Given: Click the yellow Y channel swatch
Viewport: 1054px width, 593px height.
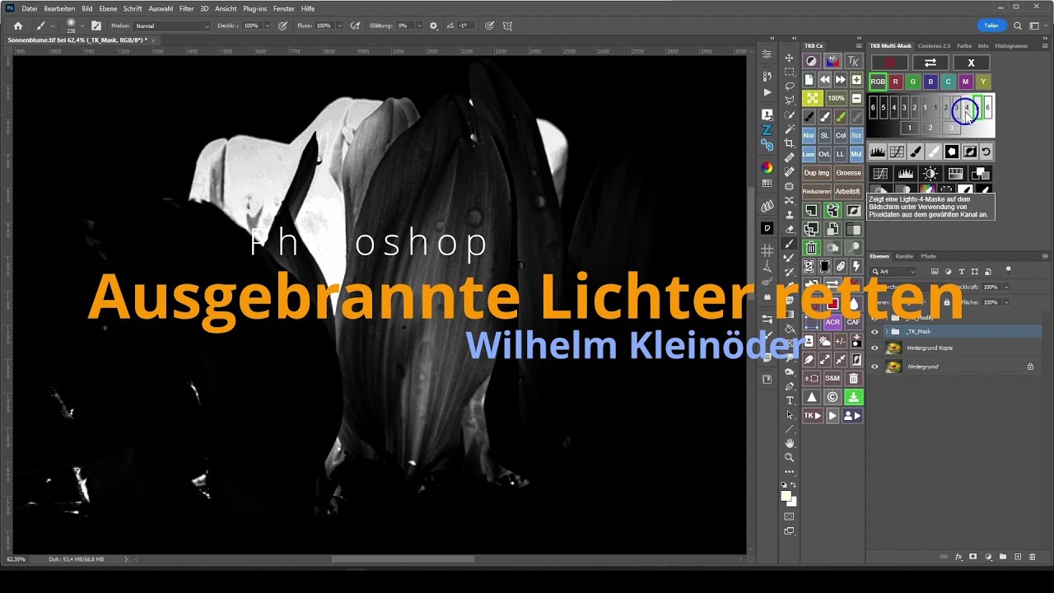Looking at the screenshot, I should 983,82.
